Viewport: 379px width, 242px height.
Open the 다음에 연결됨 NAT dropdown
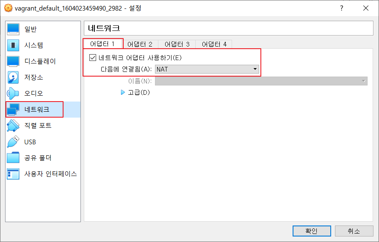click(207, 69)
